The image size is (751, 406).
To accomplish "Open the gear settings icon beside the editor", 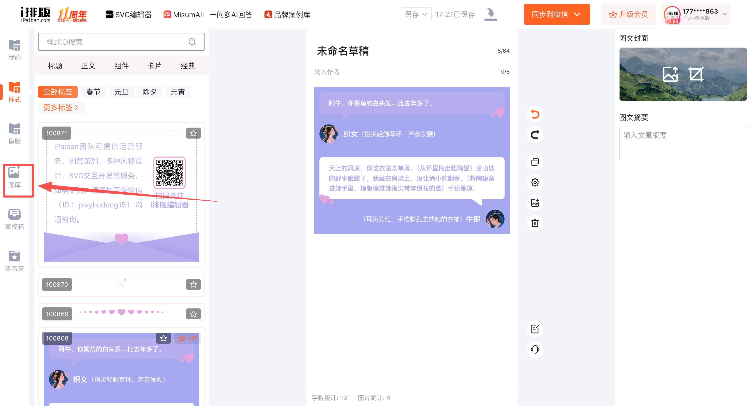I will click(x=535, y=182).
